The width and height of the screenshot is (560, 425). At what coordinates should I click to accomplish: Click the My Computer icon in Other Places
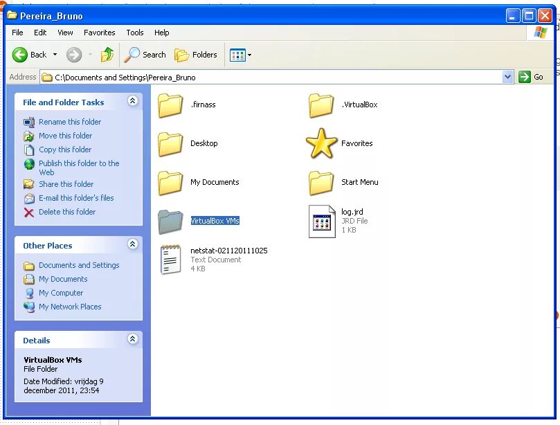(x=30, y=293)
